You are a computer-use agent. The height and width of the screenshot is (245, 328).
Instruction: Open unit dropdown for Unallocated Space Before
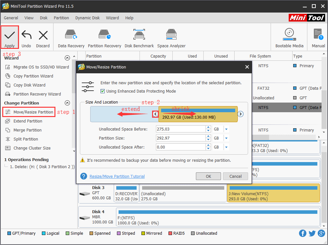coord(226,129)
